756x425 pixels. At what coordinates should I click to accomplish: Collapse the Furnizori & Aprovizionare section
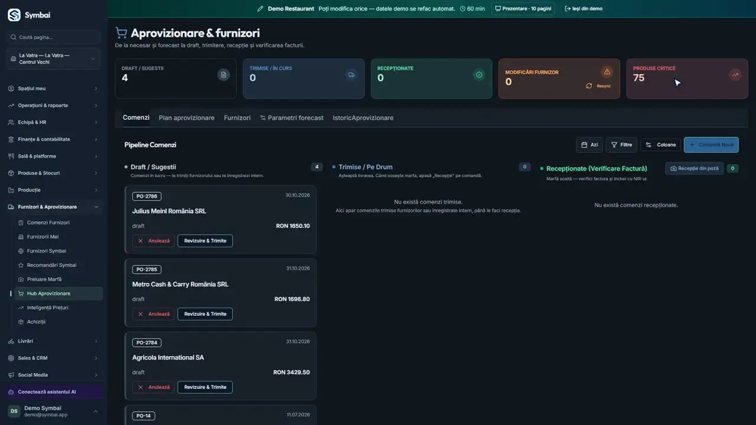pyautogui.click(x=53, y=207)
